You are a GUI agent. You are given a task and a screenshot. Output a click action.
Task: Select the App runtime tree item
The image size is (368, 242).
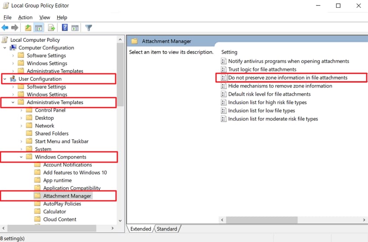57,180
